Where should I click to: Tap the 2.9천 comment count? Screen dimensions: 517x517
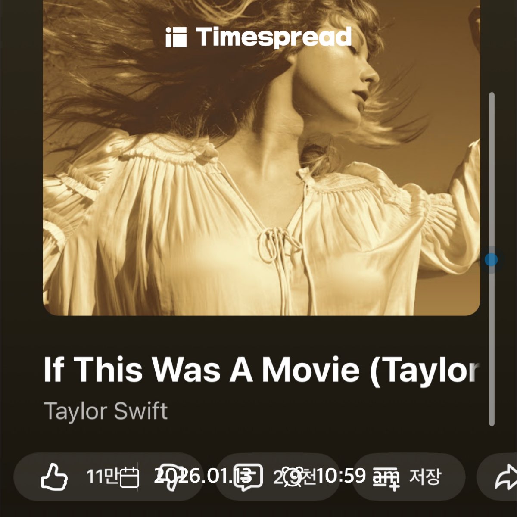click(294, 477)
